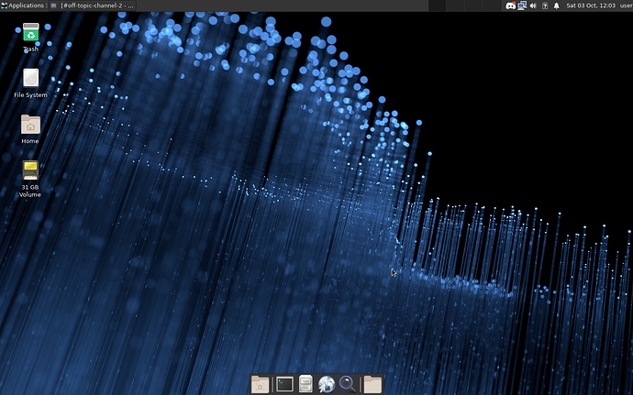
Task: Open the notifications bell icon
Action: [x=557, y=5]
